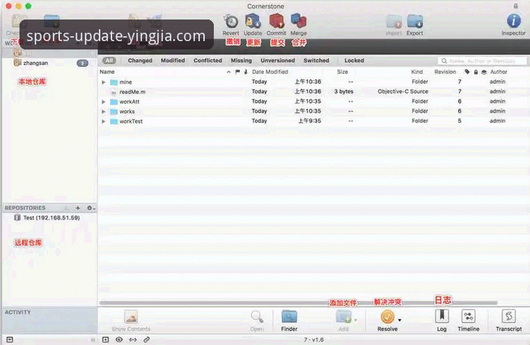Add a repository with plus button
Viewport: 530px width, 345px height.
78,208
